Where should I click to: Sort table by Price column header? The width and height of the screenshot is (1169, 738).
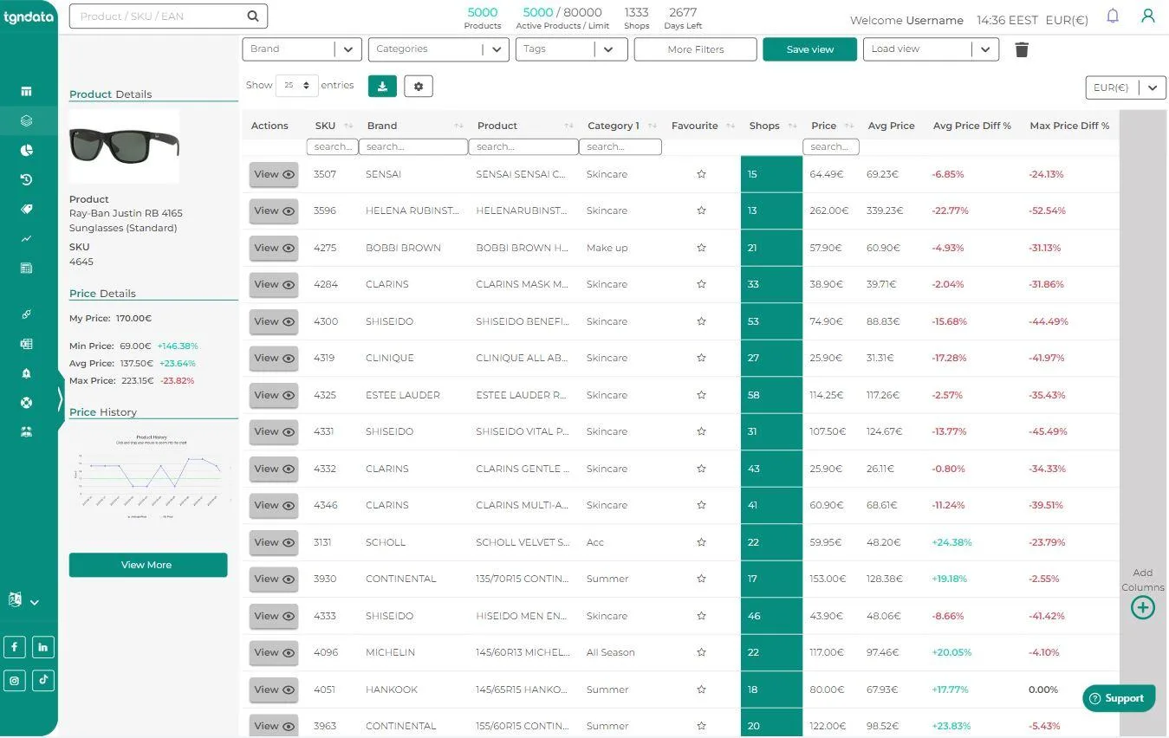tap(831, 126)
